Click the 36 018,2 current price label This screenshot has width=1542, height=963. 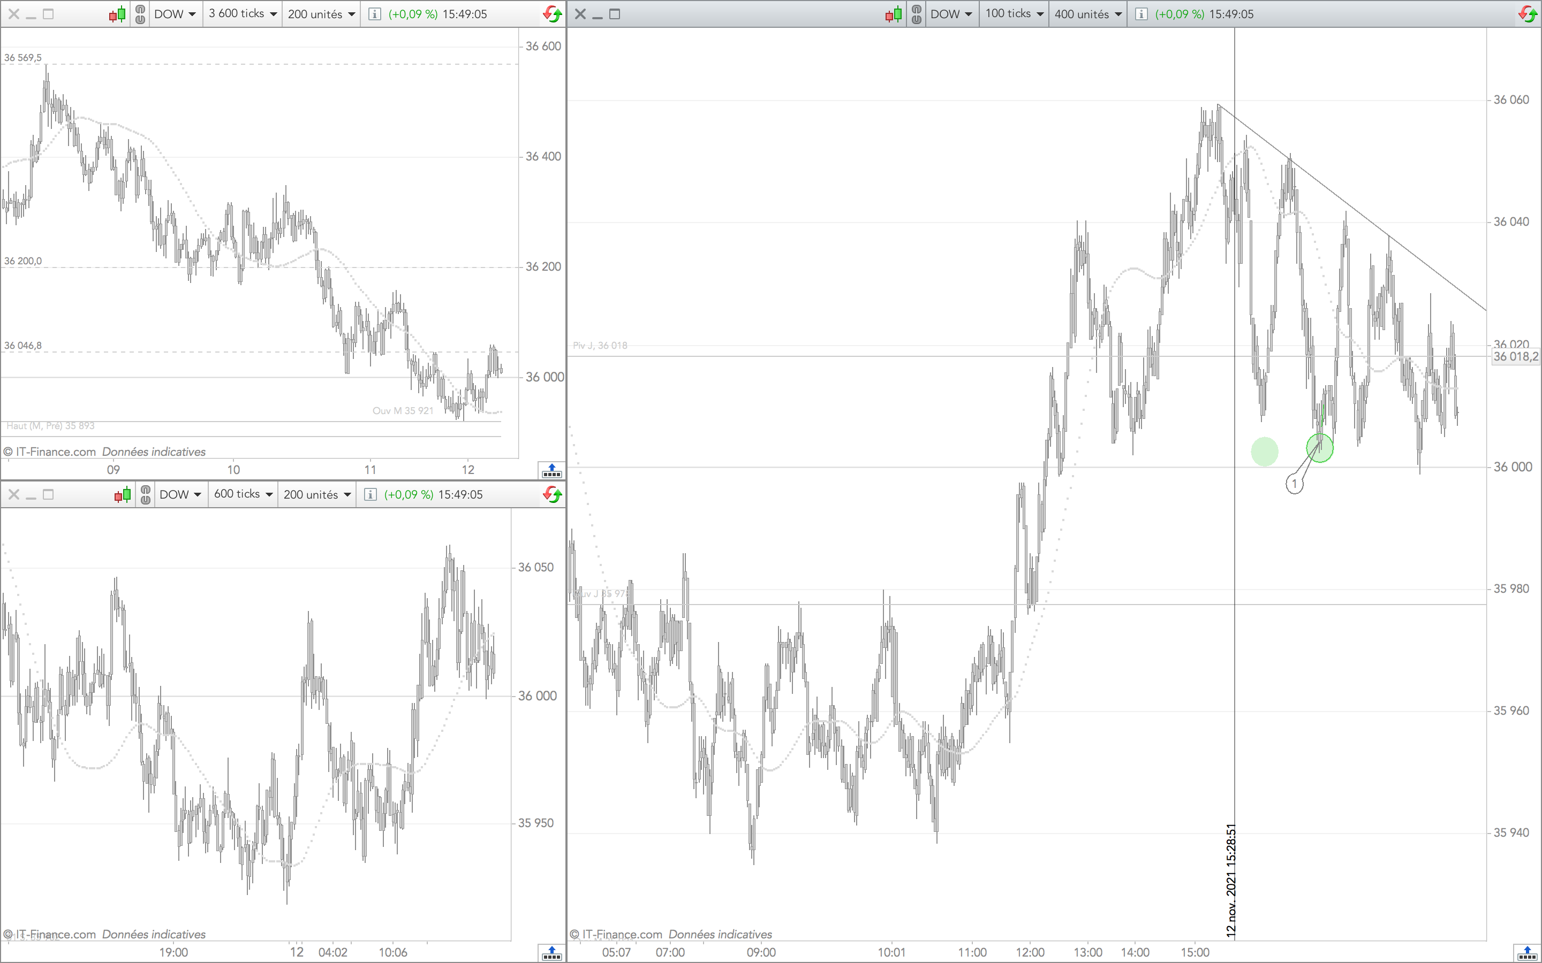pos(1515,357)
